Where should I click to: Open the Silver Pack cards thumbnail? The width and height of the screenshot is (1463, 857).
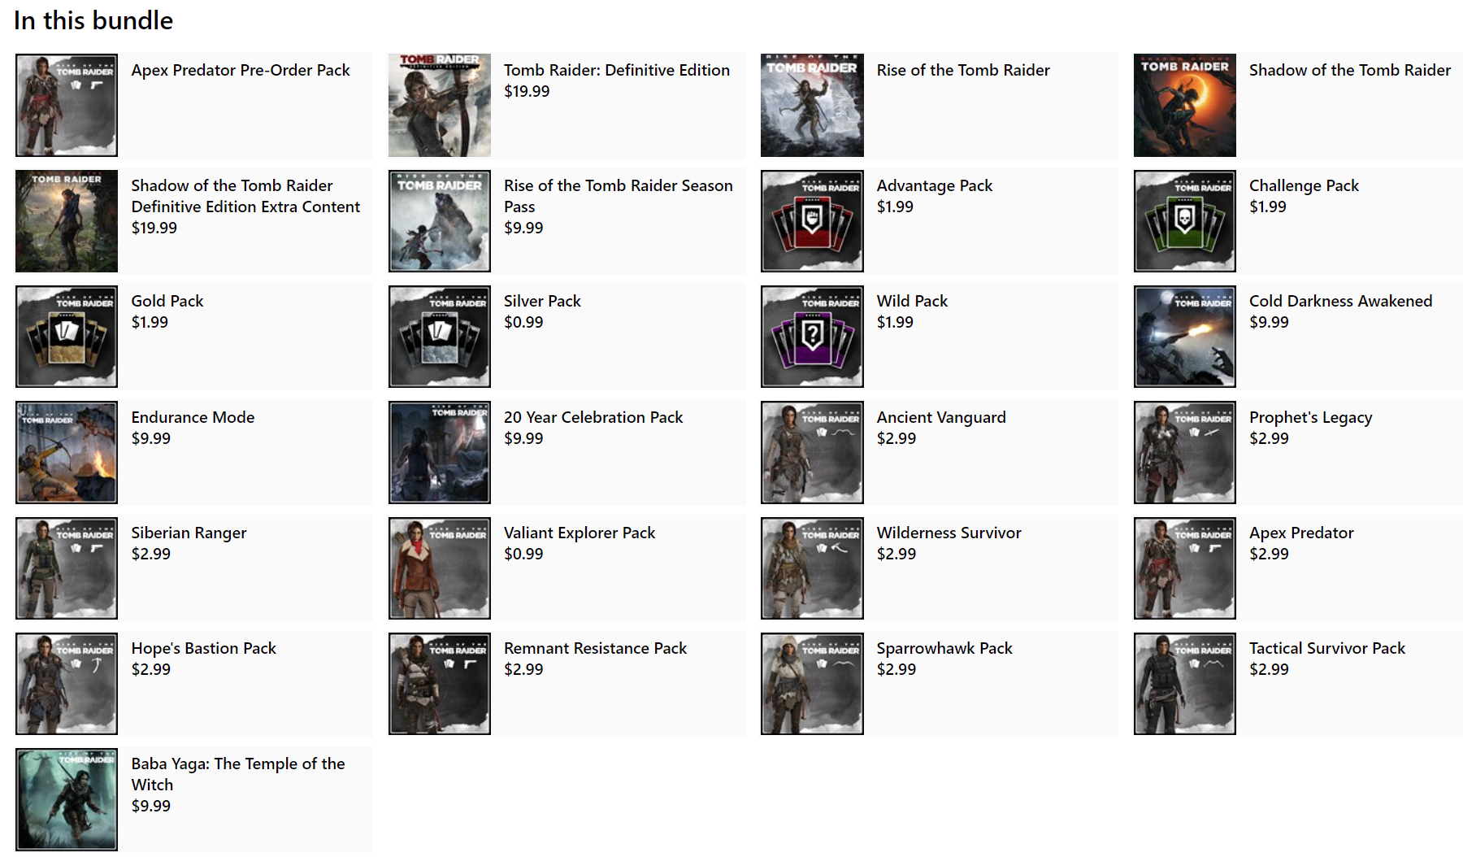[440, 337]
